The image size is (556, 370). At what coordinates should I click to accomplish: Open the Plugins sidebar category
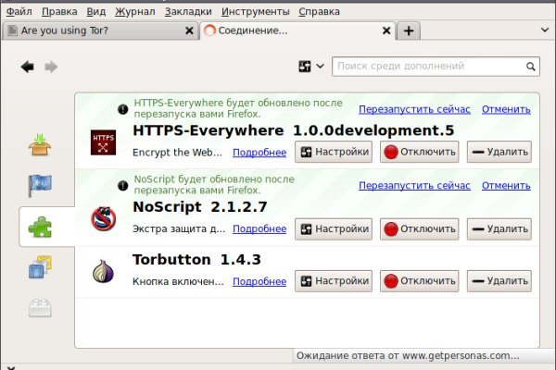(x=40, y=309)
